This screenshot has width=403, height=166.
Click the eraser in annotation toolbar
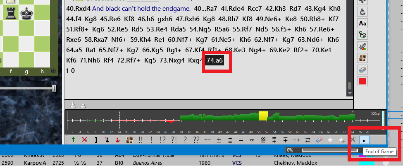pos(319,140)
